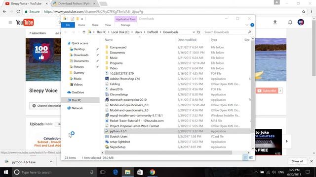Image resolution: width=316 pixels, height=177 pixels.
Task: Click the Chrome icon in the taskbar
Action: click(152, 172)
